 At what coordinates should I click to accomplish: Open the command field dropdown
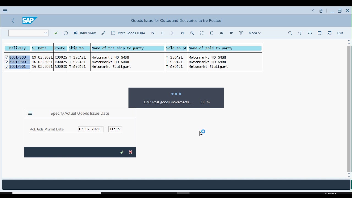pos(46,33)
